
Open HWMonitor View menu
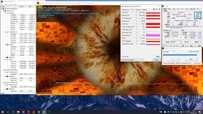pos(6,4)
